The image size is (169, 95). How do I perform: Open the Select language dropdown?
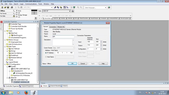point(105,8)
